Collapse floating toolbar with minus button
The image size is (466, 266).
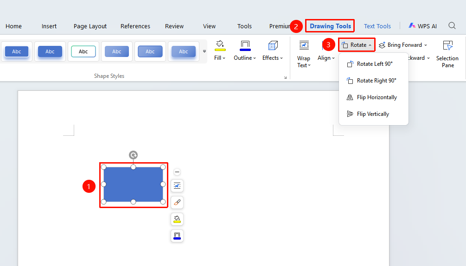click(177, 172)
